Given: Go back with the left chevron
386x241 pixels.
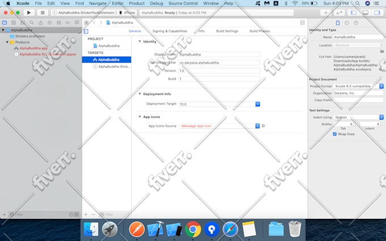Looking at the screenshot, I should pos(94,23).
